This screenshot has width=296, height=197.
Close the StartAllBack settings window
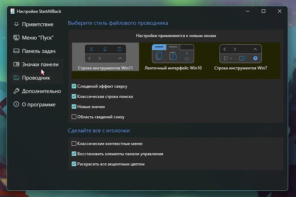[x=280, y=11]
